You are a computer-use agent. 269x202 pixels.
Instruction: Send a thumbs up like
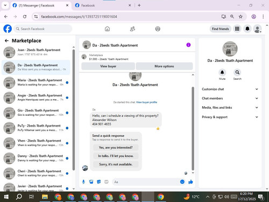pos(190,182)
